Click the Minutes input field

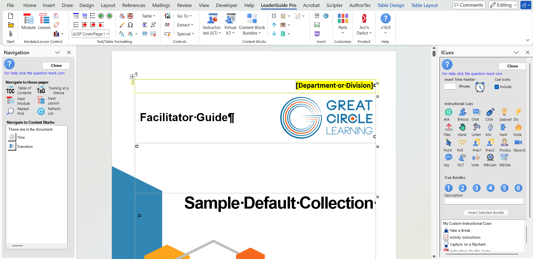[x=450, y=87]
